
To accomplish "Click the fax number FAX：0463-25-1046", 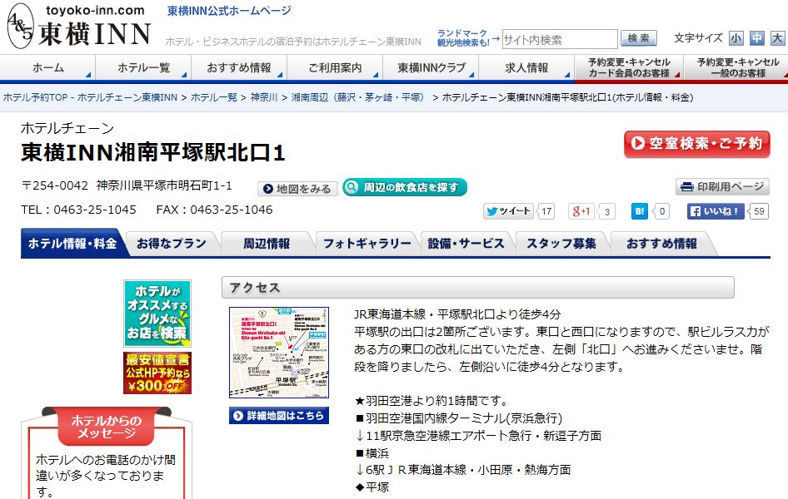I will coord(215,210).
